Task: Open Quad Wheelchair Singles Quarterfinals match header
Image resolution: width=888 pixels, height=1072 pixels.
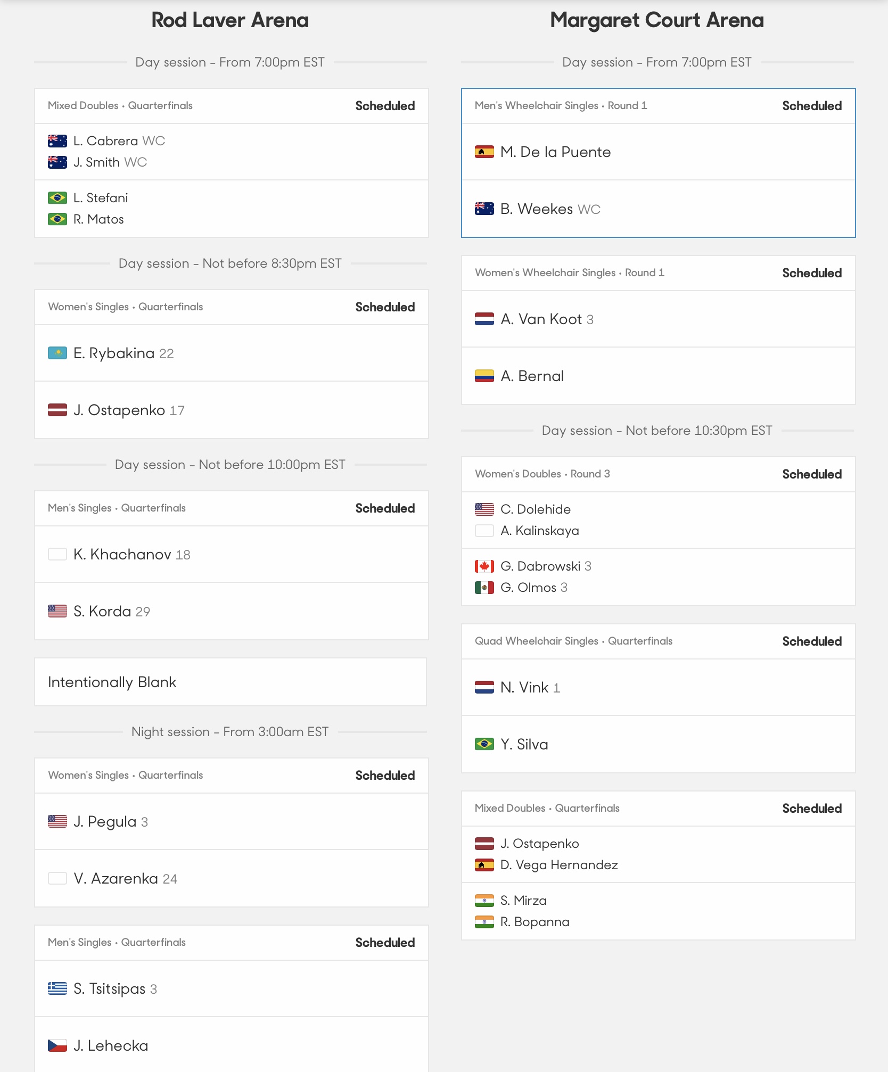Action: pos(659,641)
